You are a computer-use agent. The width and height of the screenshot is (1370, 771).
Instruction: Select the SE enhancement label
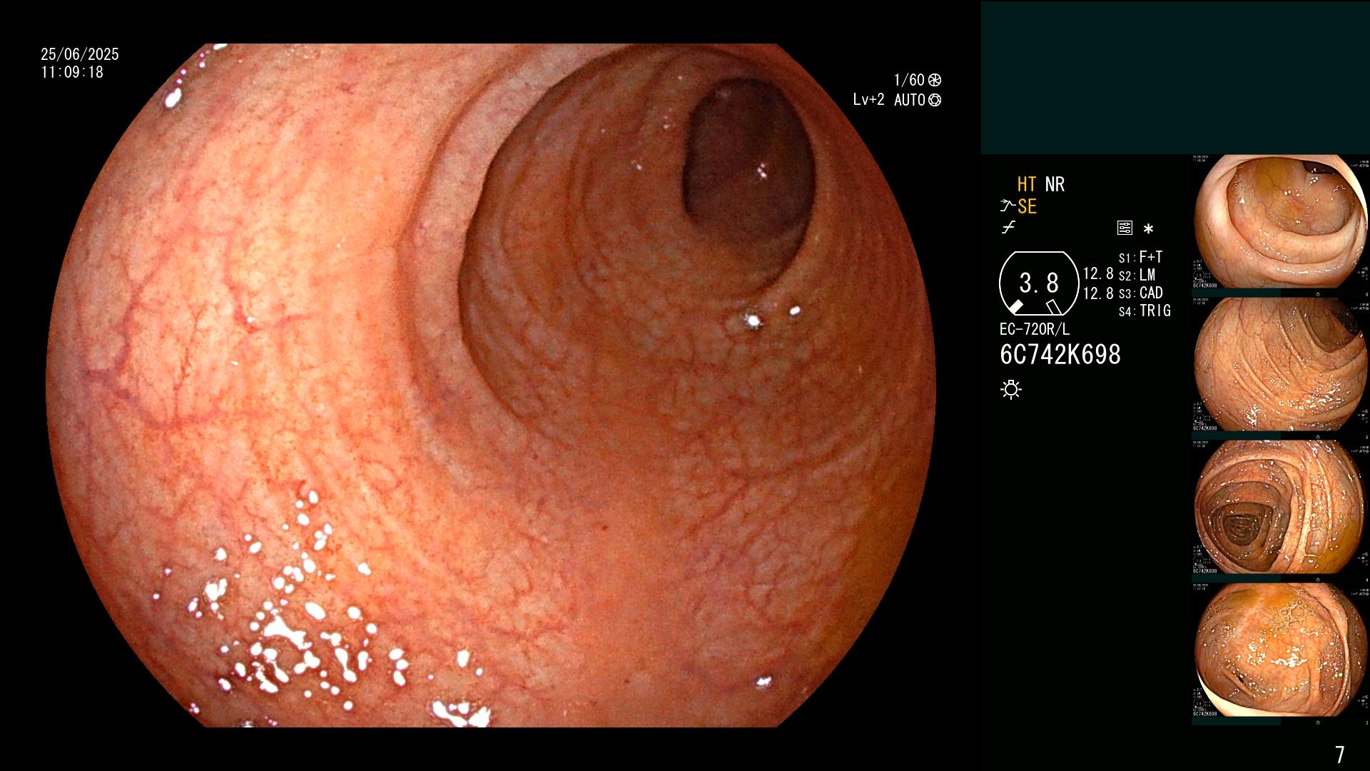point(1027,206)
